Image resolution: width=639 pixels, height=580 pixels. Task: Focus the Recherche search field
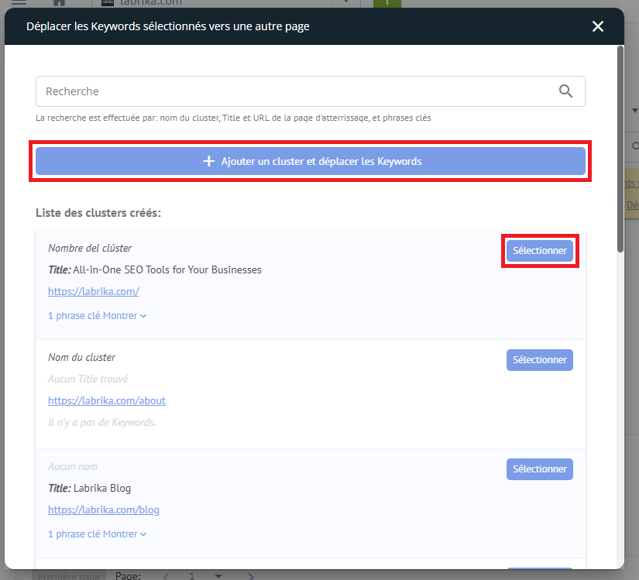[310, 91]
